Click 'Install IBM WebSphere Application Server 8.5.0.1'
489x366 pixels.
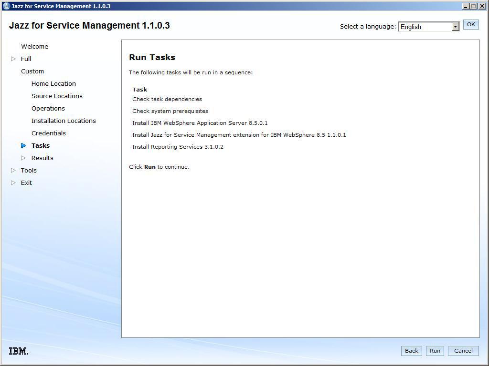[200, 123]
